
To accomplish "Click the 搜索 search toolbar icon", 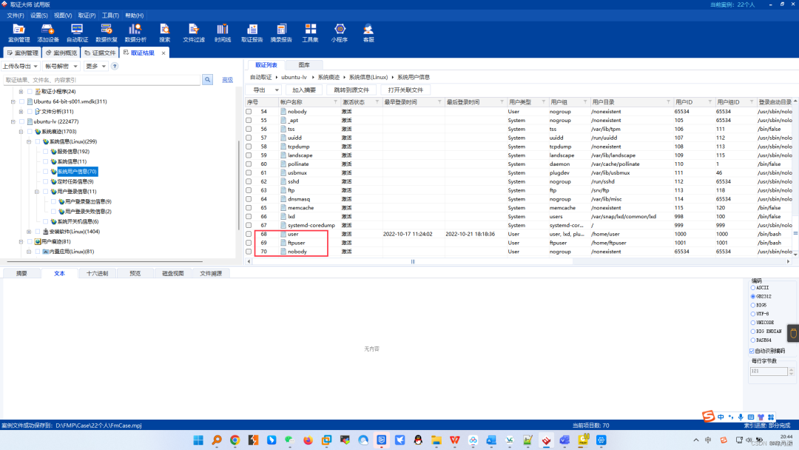I will point(164,33).
